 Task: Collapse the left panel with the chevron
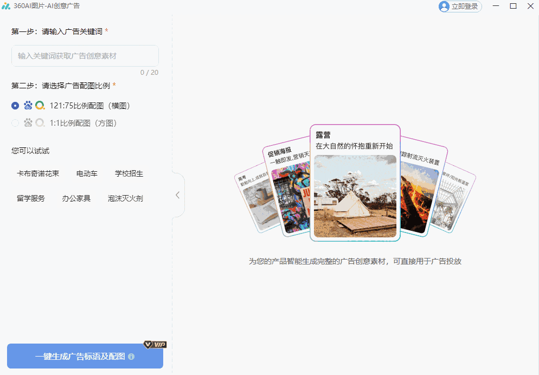pos(177,195)
